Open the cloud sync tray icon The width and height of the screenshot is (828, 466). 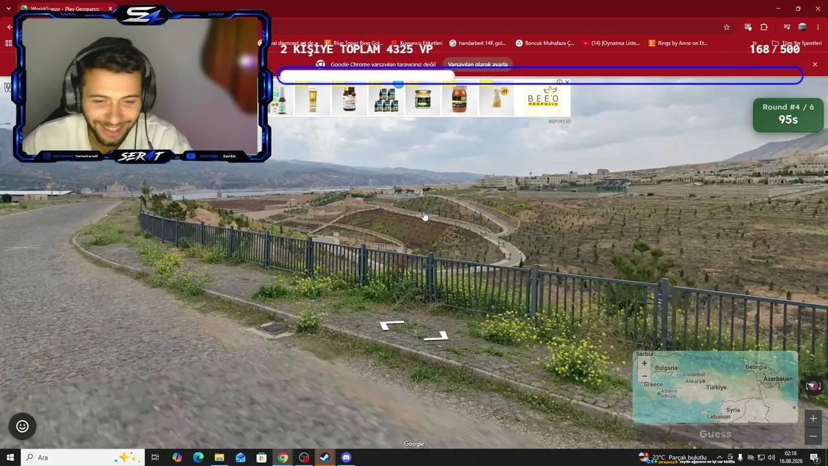tap(750, 458)
